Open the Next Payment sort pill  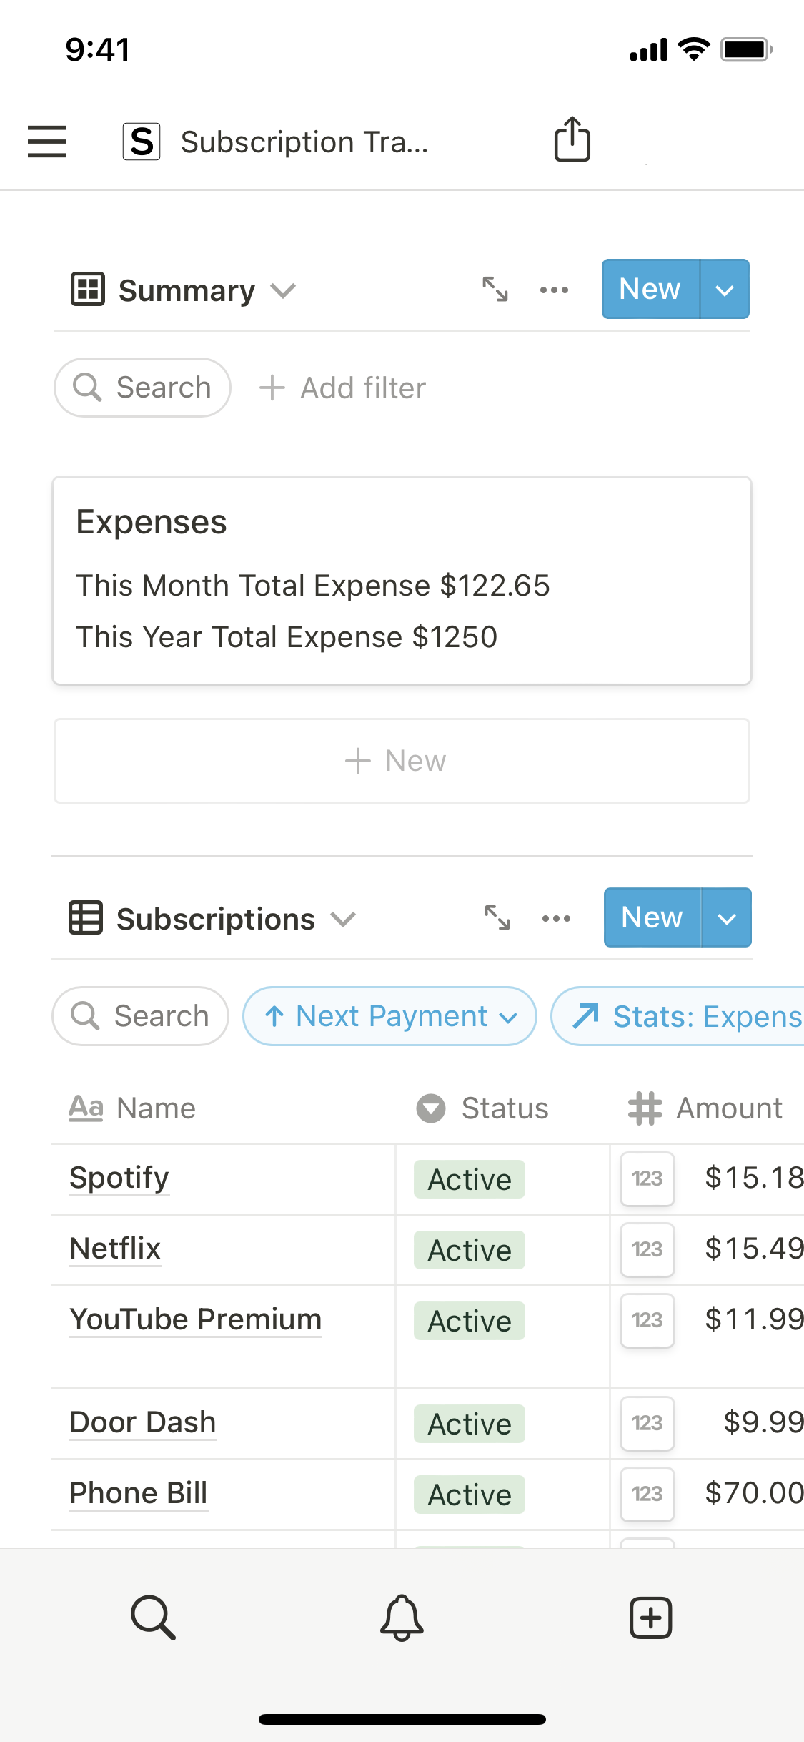tap(390, 1016)
